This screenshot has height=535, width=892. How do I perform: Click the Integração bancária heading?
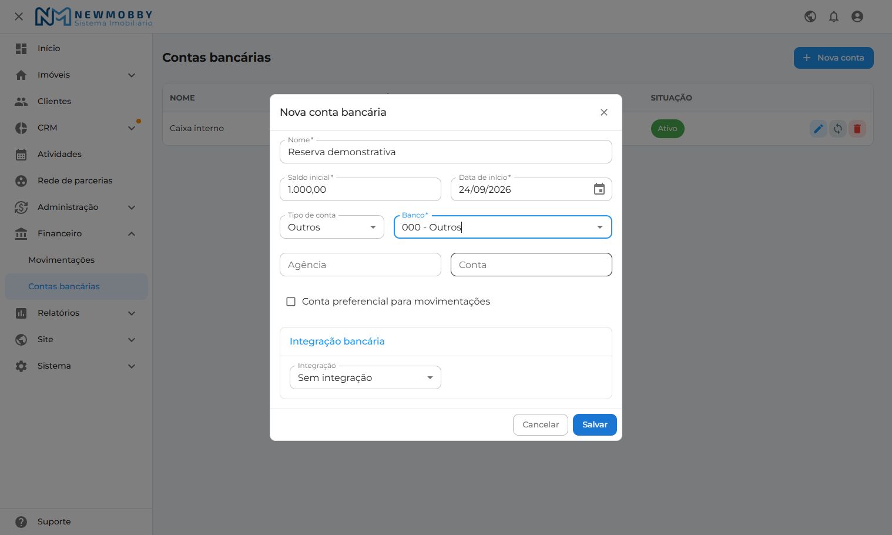(x=337, y=342)
